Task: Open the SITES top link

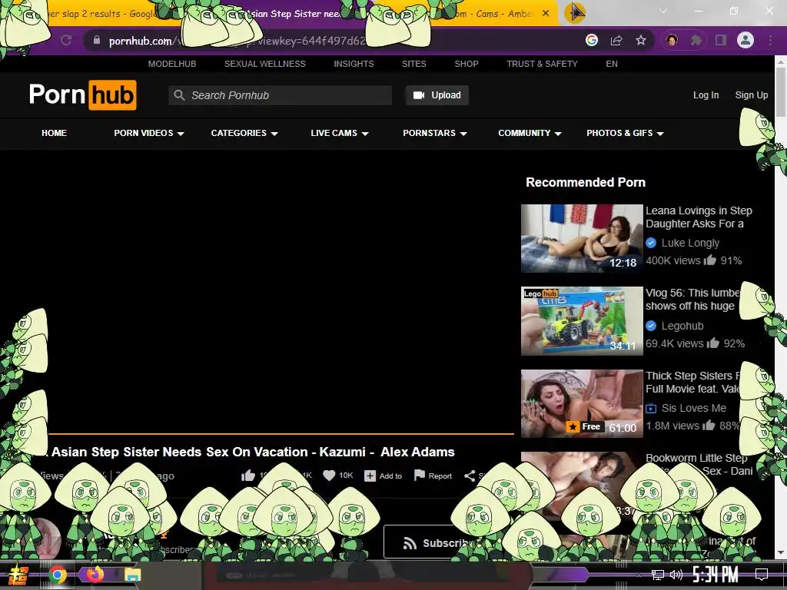Action: (x=414, y=64)
